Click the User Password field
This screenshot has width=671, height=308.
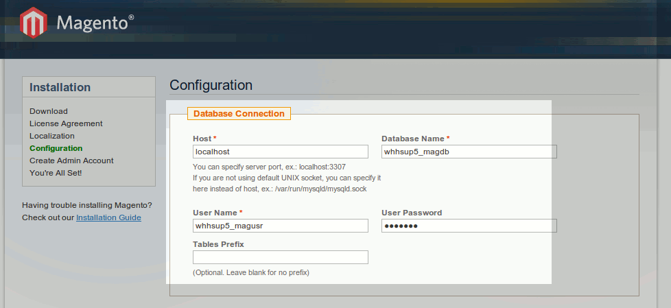469,226
